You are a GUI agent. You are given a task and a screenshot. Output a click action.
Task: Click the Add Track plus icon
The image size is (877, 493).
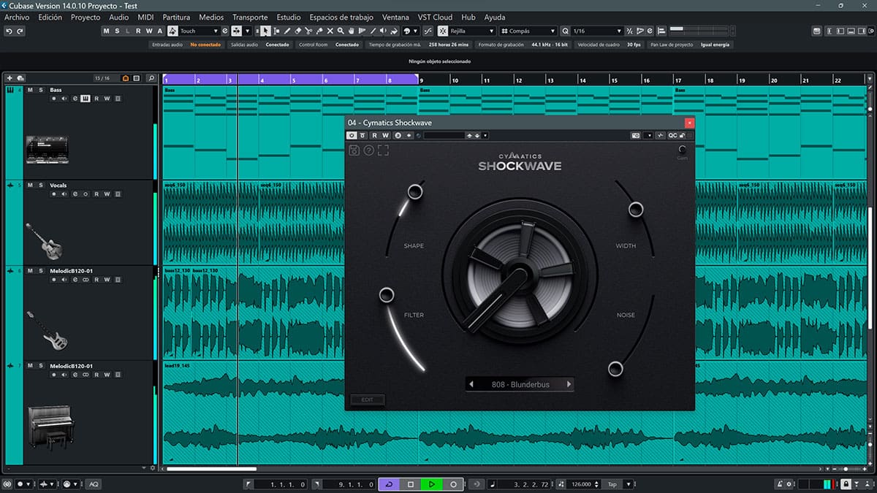coord(10,78)
